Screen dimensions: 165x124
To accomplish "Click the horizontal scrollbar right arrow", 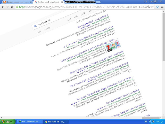I will pyautogui.click(x=161, y=118).
